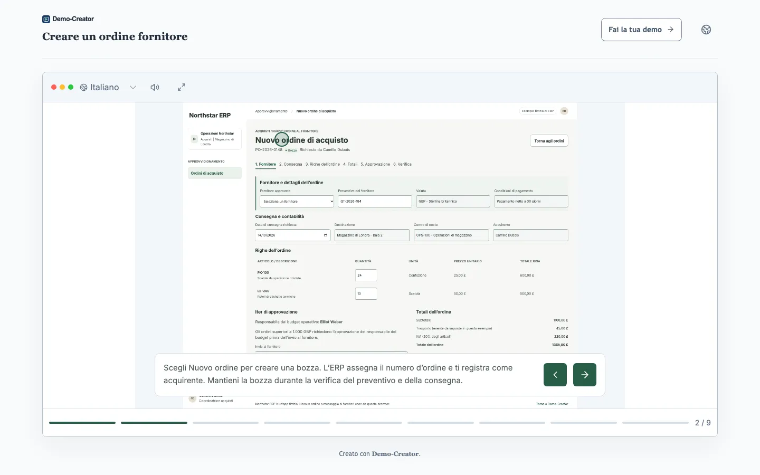
Task: Open the language globe icon at top right
Action: tap(706, 30)
